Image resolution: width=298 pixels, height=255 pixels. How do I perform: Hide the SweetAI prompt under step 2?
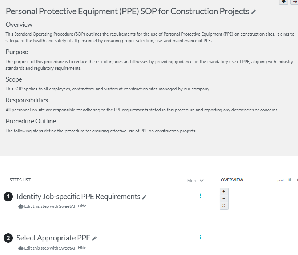point(82,248)
